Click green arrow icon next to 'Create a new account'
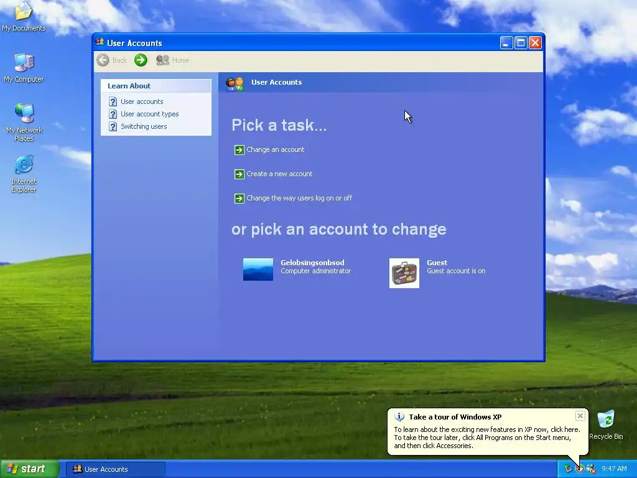The width and height of the screenshot is (637, 478). [239, 174]
